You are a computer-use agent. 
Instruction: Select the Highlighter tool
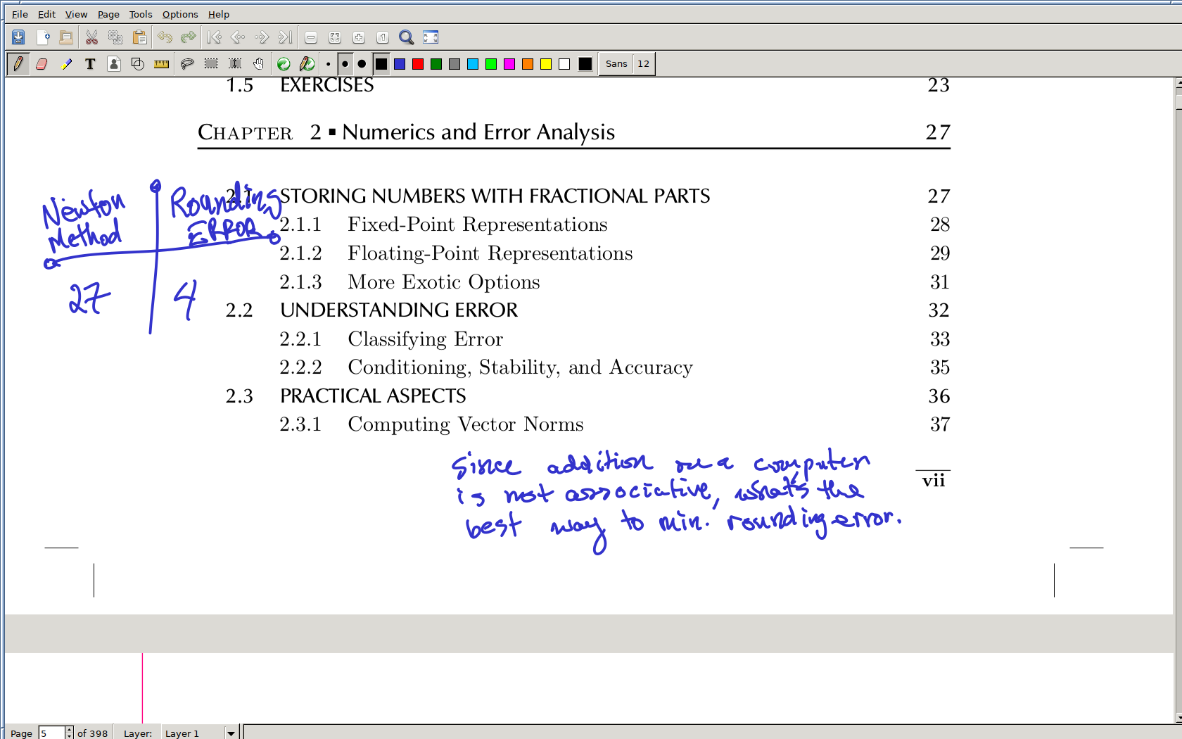click(66, 64)
